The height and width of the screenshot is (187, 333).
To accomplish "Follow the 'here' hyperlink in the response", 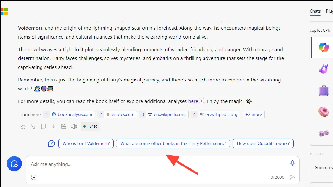I will [193, 101].
